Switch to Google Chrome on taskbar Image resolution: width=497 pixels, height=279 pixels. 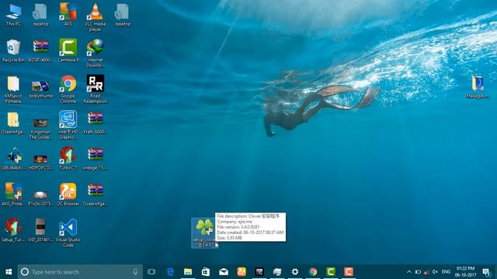coord(313,272)
